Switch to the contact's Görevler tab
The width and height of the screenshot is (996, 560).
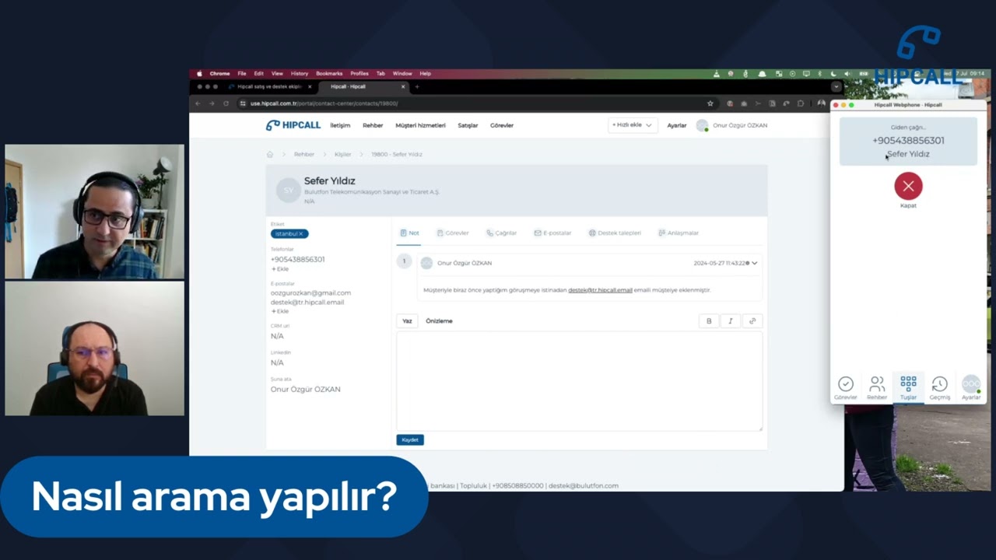click(x=453, y=233)
